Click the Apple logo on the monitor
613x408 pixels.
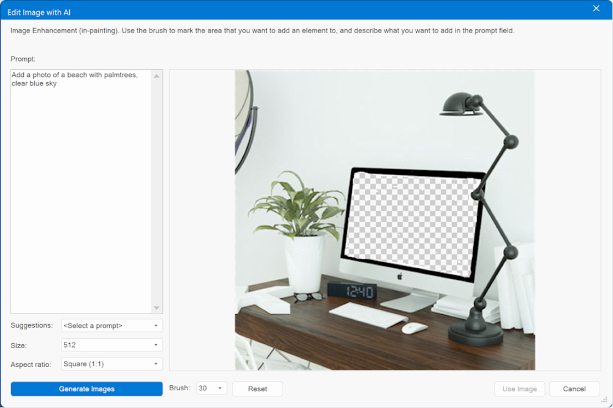(399, 276)
